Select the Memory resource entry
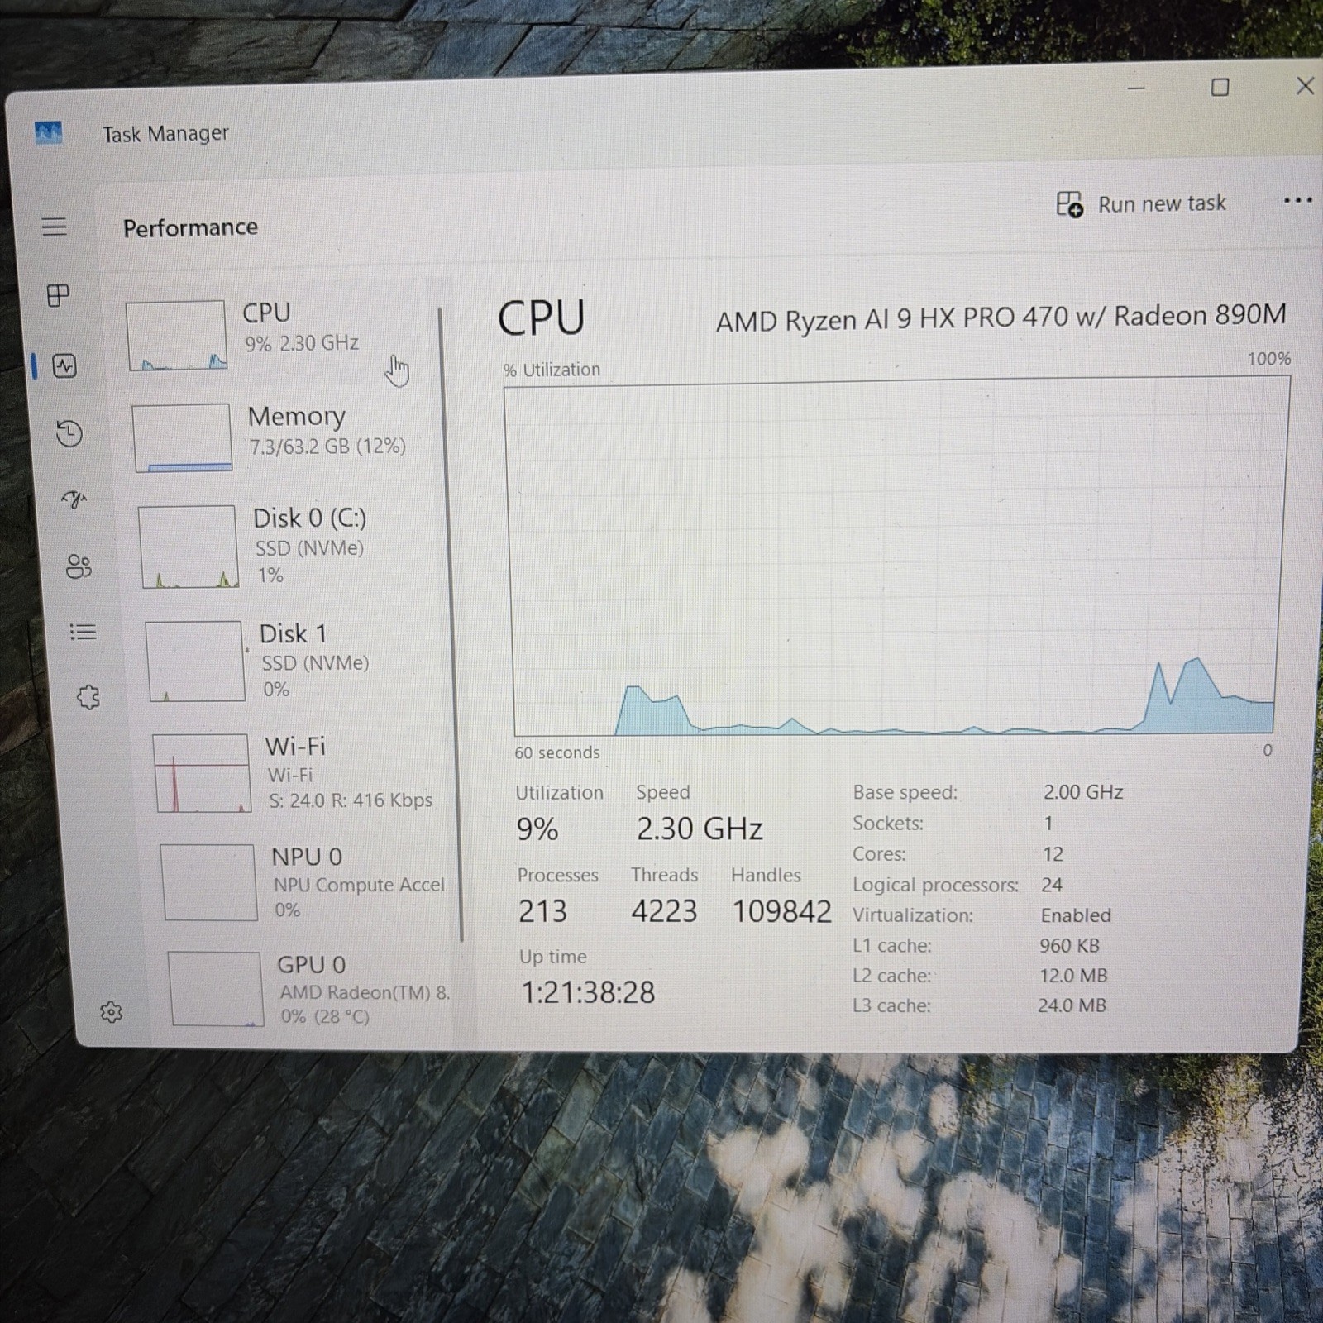This screenshot has height=1323, width=1323. (285, 437)
